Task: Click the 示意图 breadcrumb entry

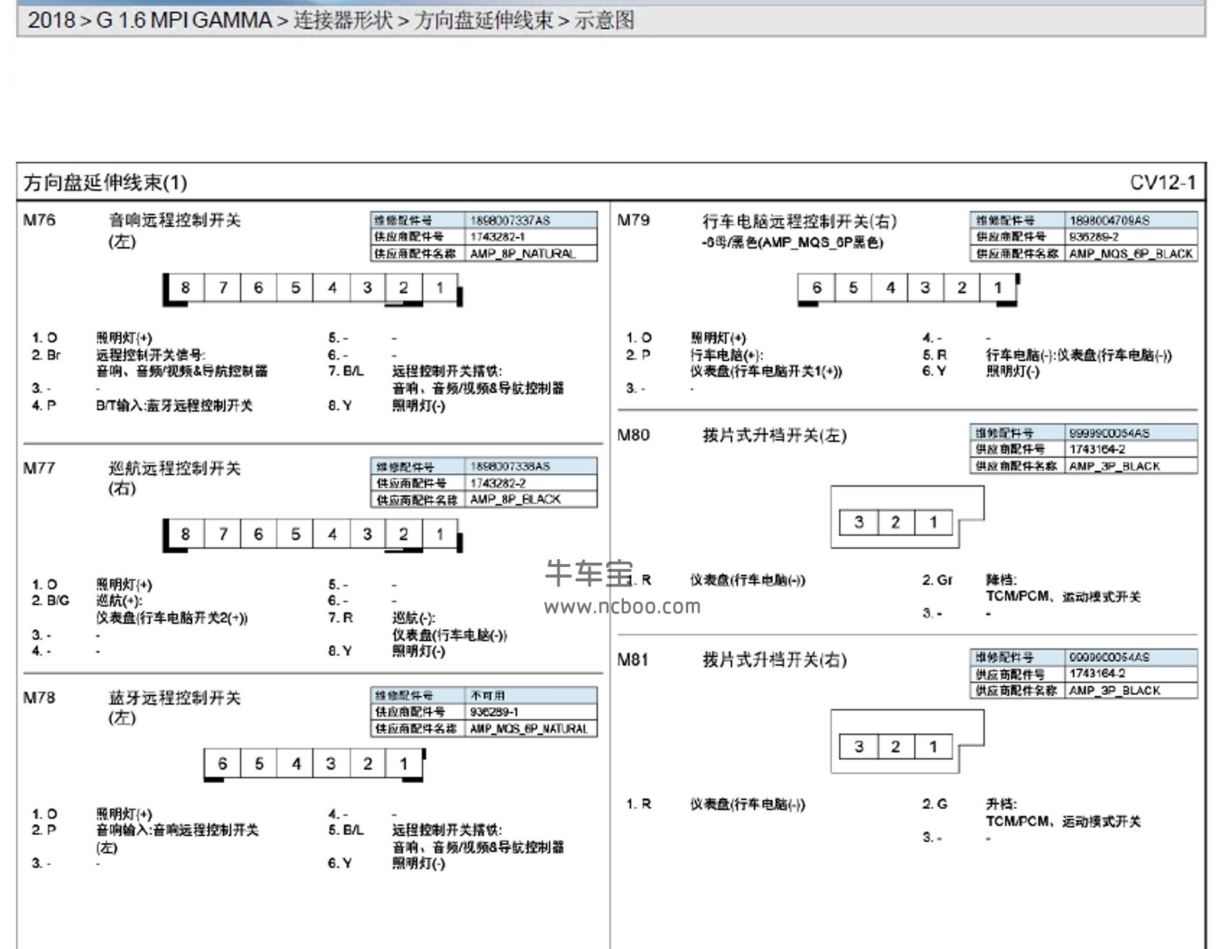Action: coord(604,20)
